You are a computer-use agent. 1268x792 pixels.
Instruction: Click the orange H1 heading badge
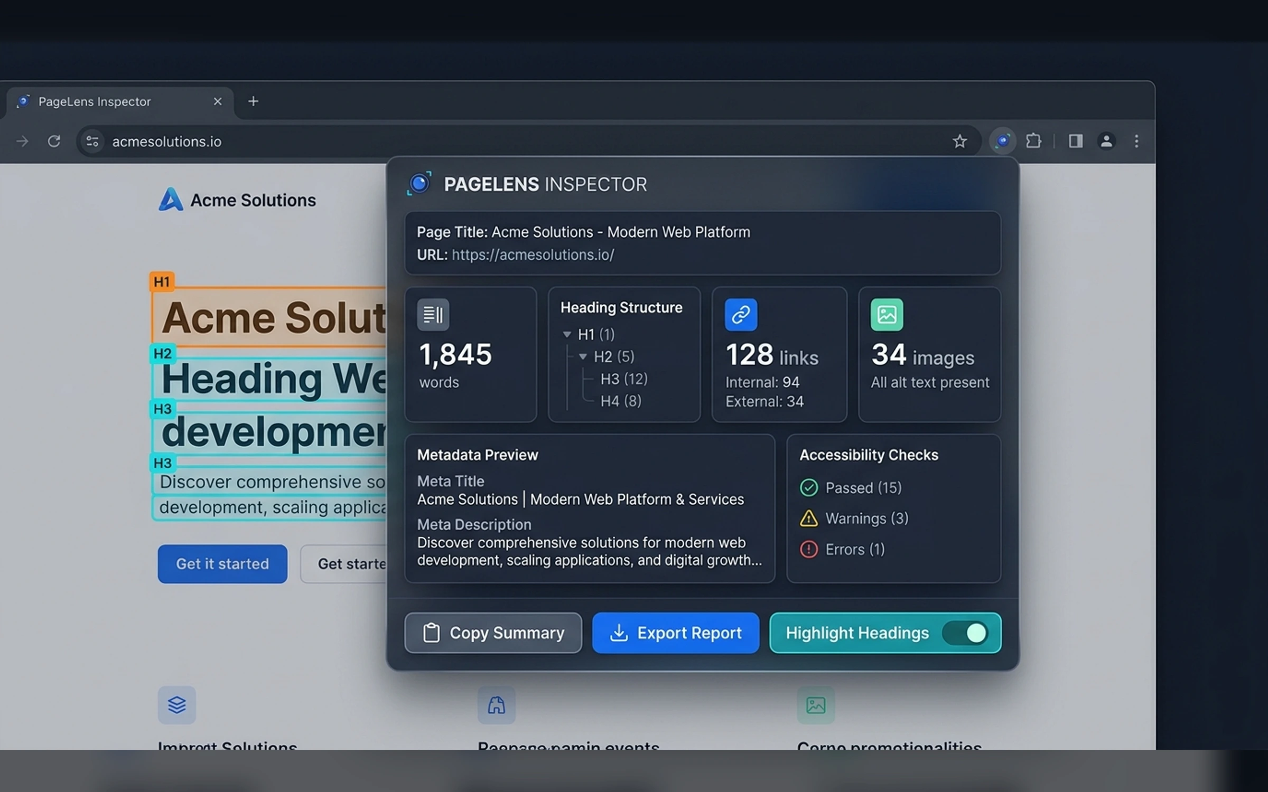pyautogui.click(x=162, y=281)
